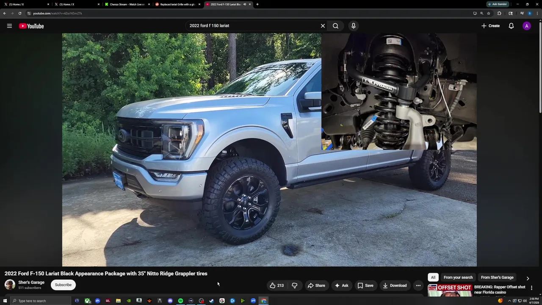Screen dimensions: 542x305
Task: Open Steam from the taskbar
Action: pos(212,301)
